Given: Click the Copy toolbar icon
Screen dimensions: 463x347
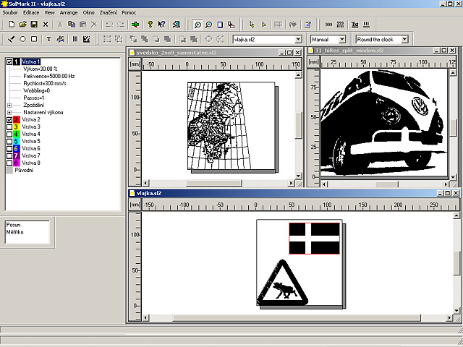Looking at the screenshot, I should pyautogui.click(x=72, y=24).
